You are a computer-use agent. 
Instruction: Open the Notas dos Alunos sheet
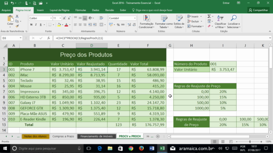pos(35,136)
